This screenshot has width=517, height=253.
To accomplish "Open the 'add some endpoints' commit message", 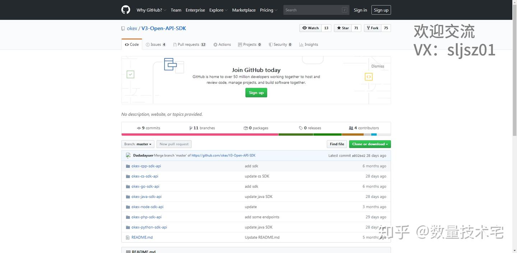I will pos(262,217).
